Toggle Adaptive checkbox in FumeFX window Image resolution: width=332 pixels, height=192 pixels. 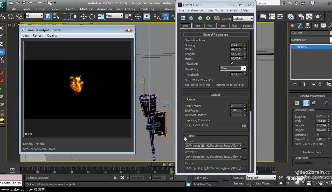(x=232, y=63)
